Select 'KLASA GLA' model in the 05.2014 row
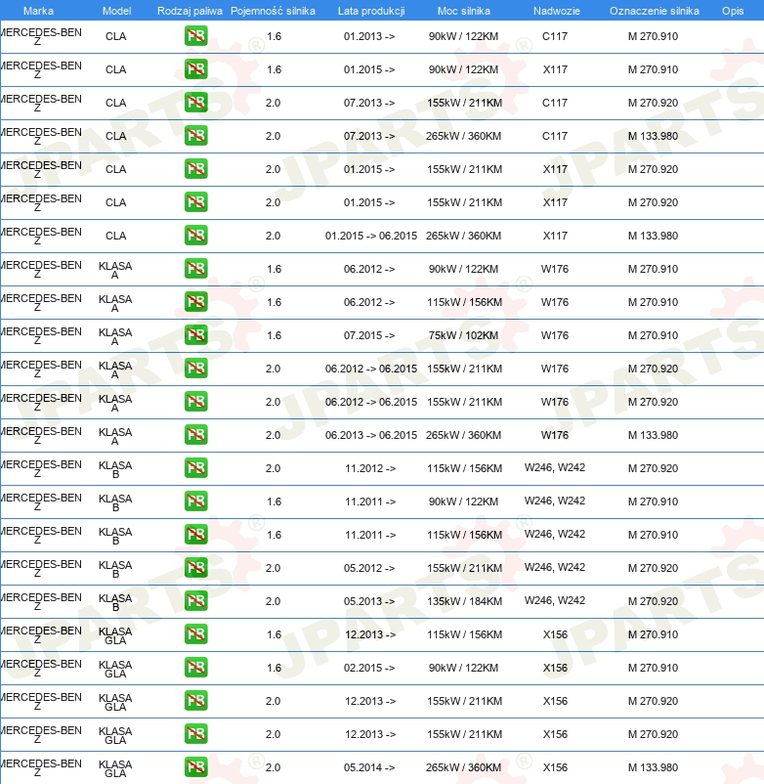The height and width of the screenshot is (784, 764). point(115,768)
